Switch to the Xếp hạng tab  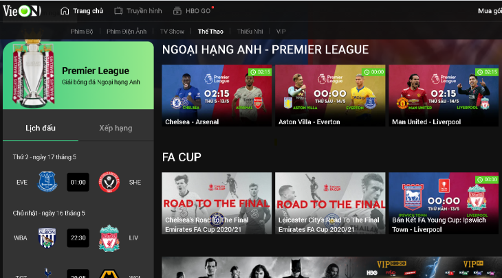click(x=116, y=128)
